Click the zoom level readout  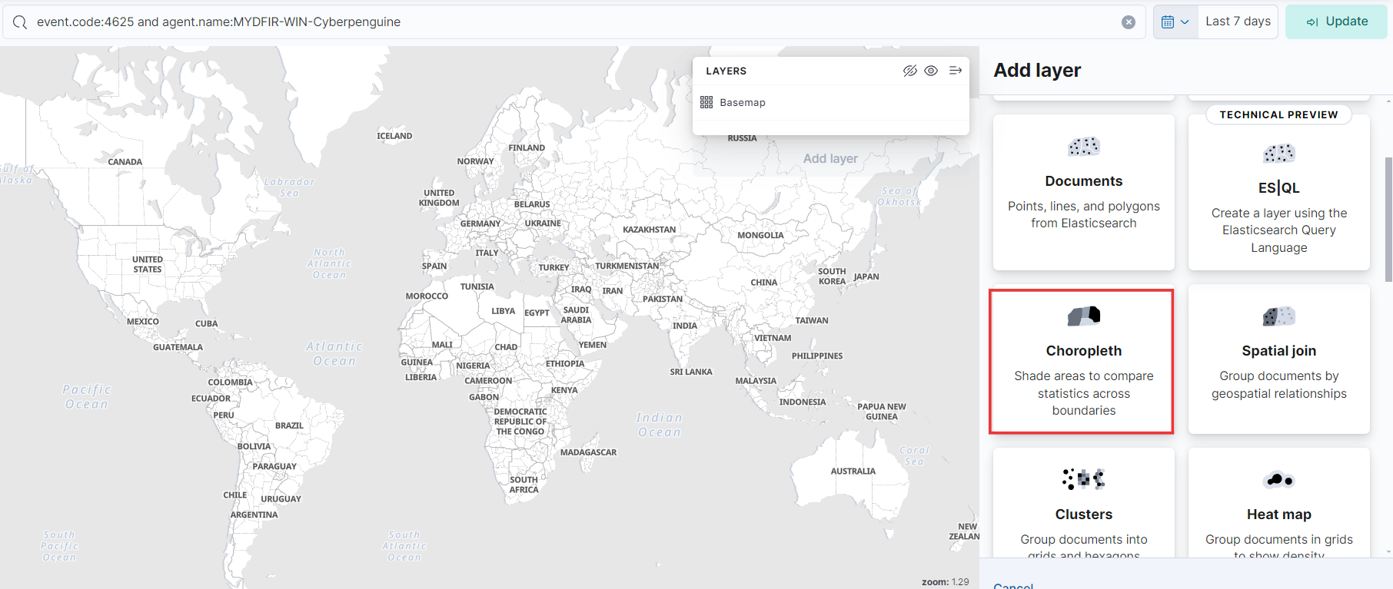coord(946,582)
